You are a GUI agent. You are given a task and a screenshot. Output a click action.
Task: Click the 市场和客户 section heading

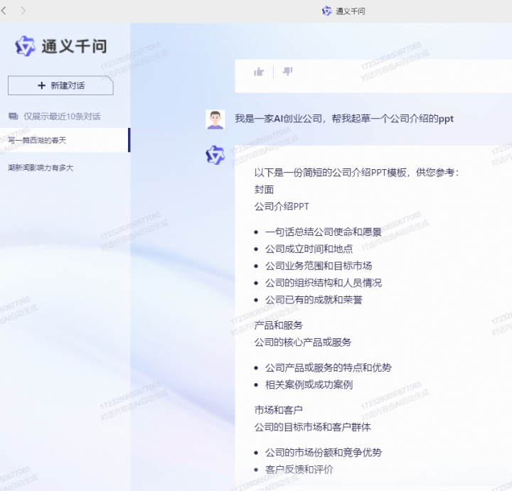278,410
